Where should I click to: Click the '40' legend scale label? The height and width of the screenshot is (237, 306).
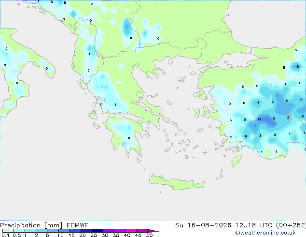coord(127,235)
